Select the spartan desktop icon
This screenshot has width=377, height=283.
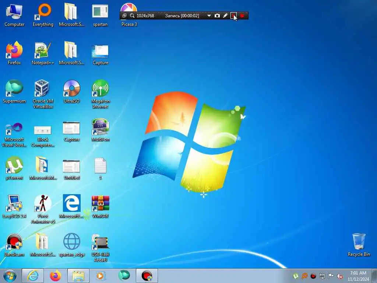tap(100, 15)
